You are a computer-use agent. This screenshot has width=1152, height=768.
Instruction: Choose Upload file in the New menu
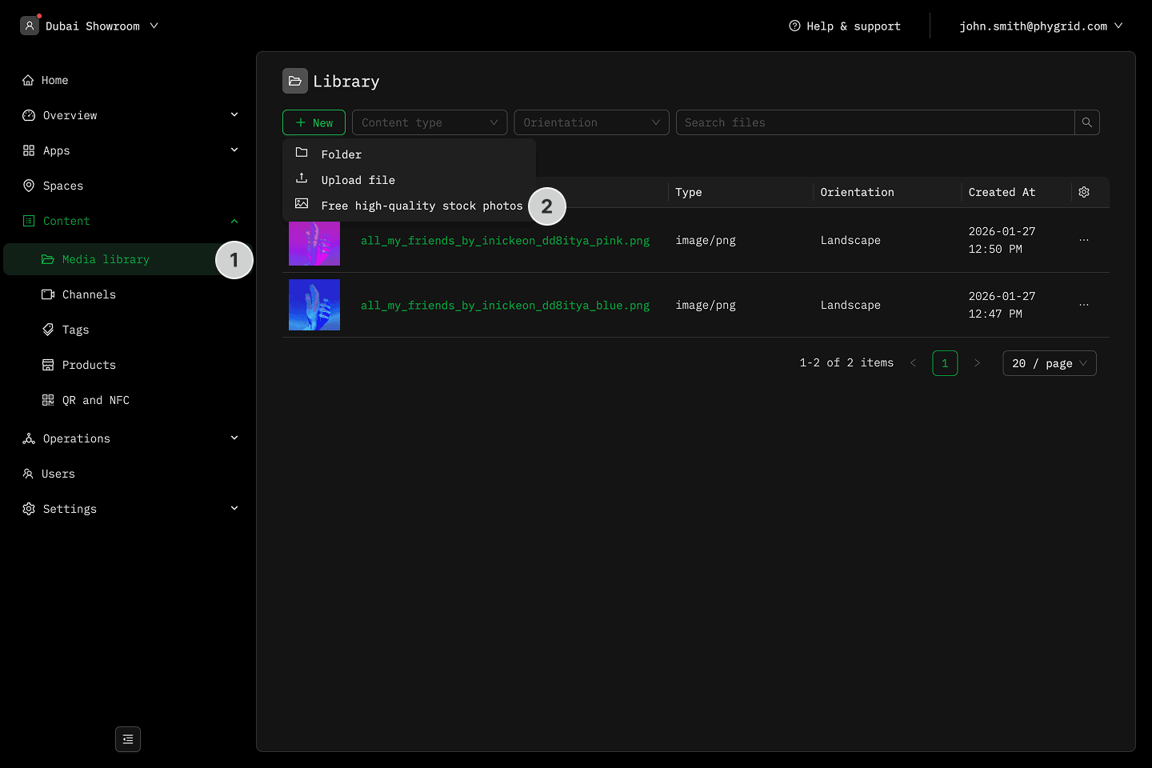pyautogui.click(x=358, y=180)
